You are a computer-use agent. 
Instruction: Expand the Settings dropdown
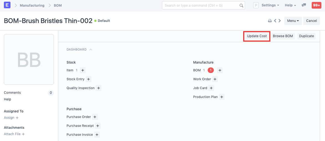pyautogui.click(x=270, y=5)
